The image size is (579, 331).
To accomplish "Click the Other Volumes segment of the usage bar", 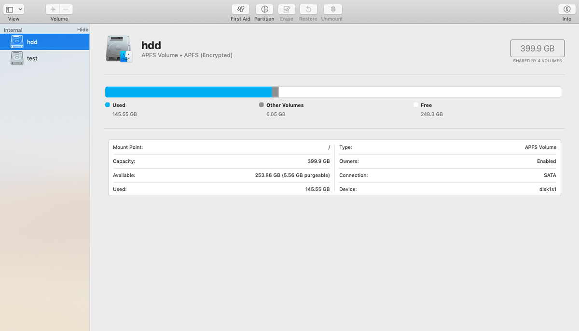I will coord(275,92).
